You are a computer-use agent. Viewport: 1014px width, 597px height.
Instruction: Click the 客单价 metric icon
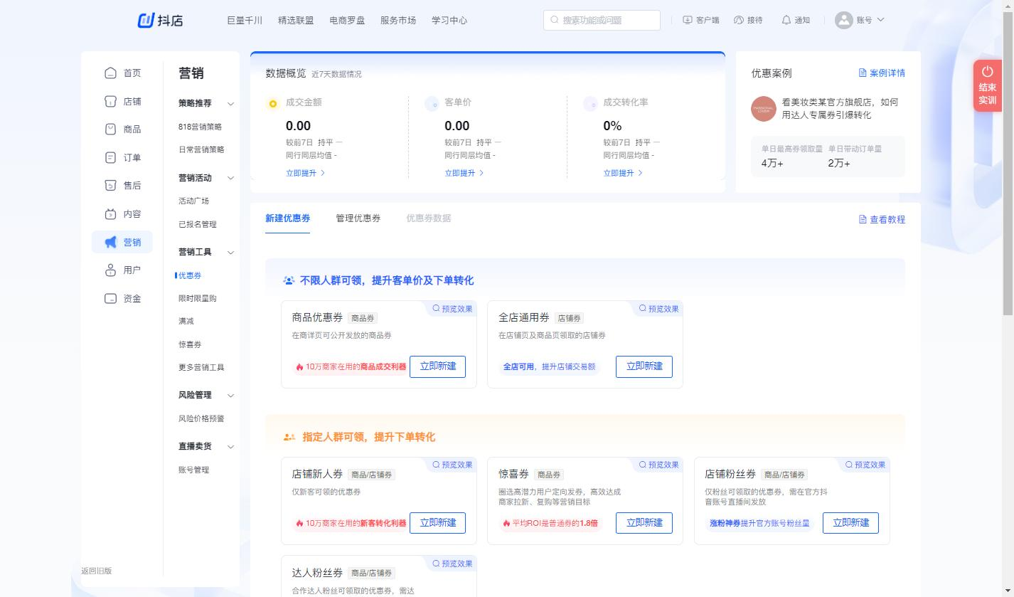pos(432,104)
